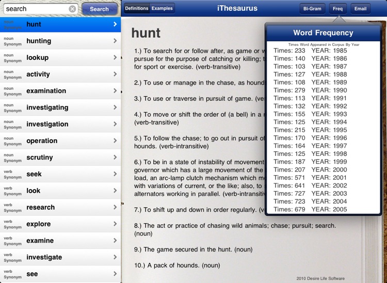The height and width of the screenshot is (283, 387).
Task: Click 'Times Word Appeared in Corpus By Year' caption
Action: [324, 45]
